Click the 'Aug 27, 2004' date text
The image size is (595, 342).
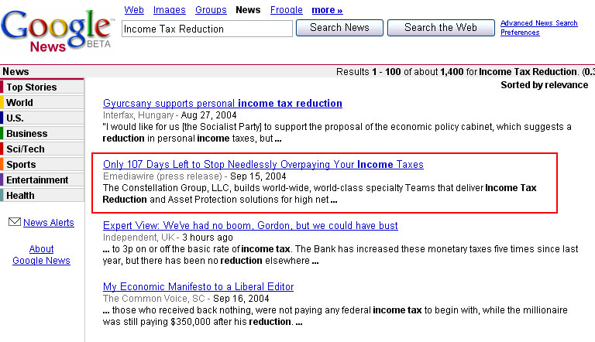(208, 115)
